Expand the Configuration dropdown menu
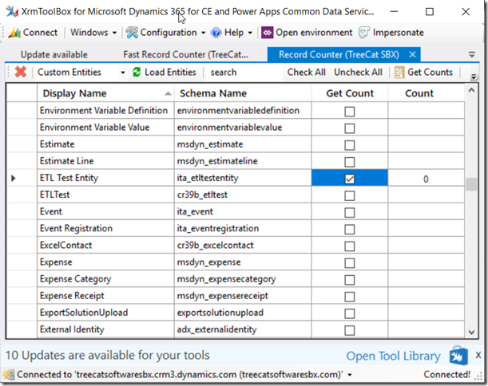 [x=203, y=33]
